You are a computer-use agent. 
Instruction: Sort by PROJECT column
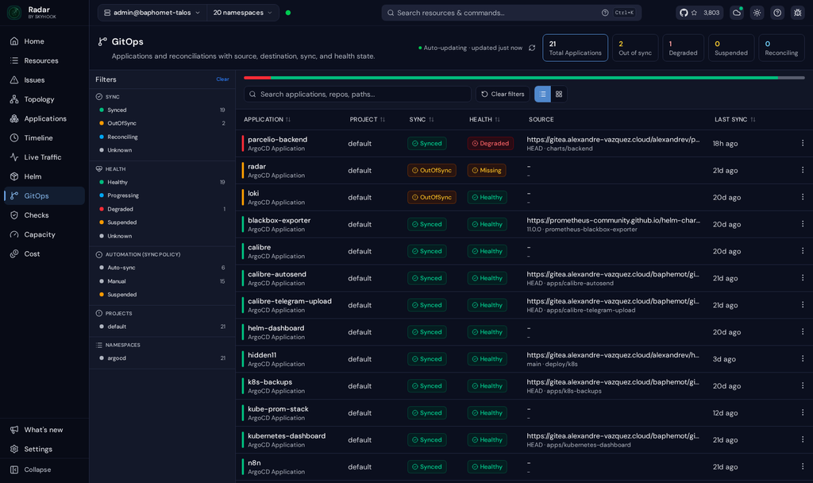tap(367, 119)
